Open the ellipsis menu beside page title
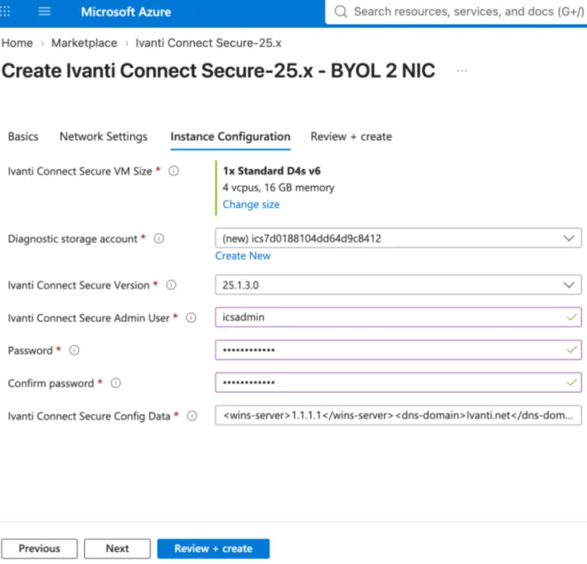The height and width of the screenshot is (564, 587). click(x=462, y=71)
